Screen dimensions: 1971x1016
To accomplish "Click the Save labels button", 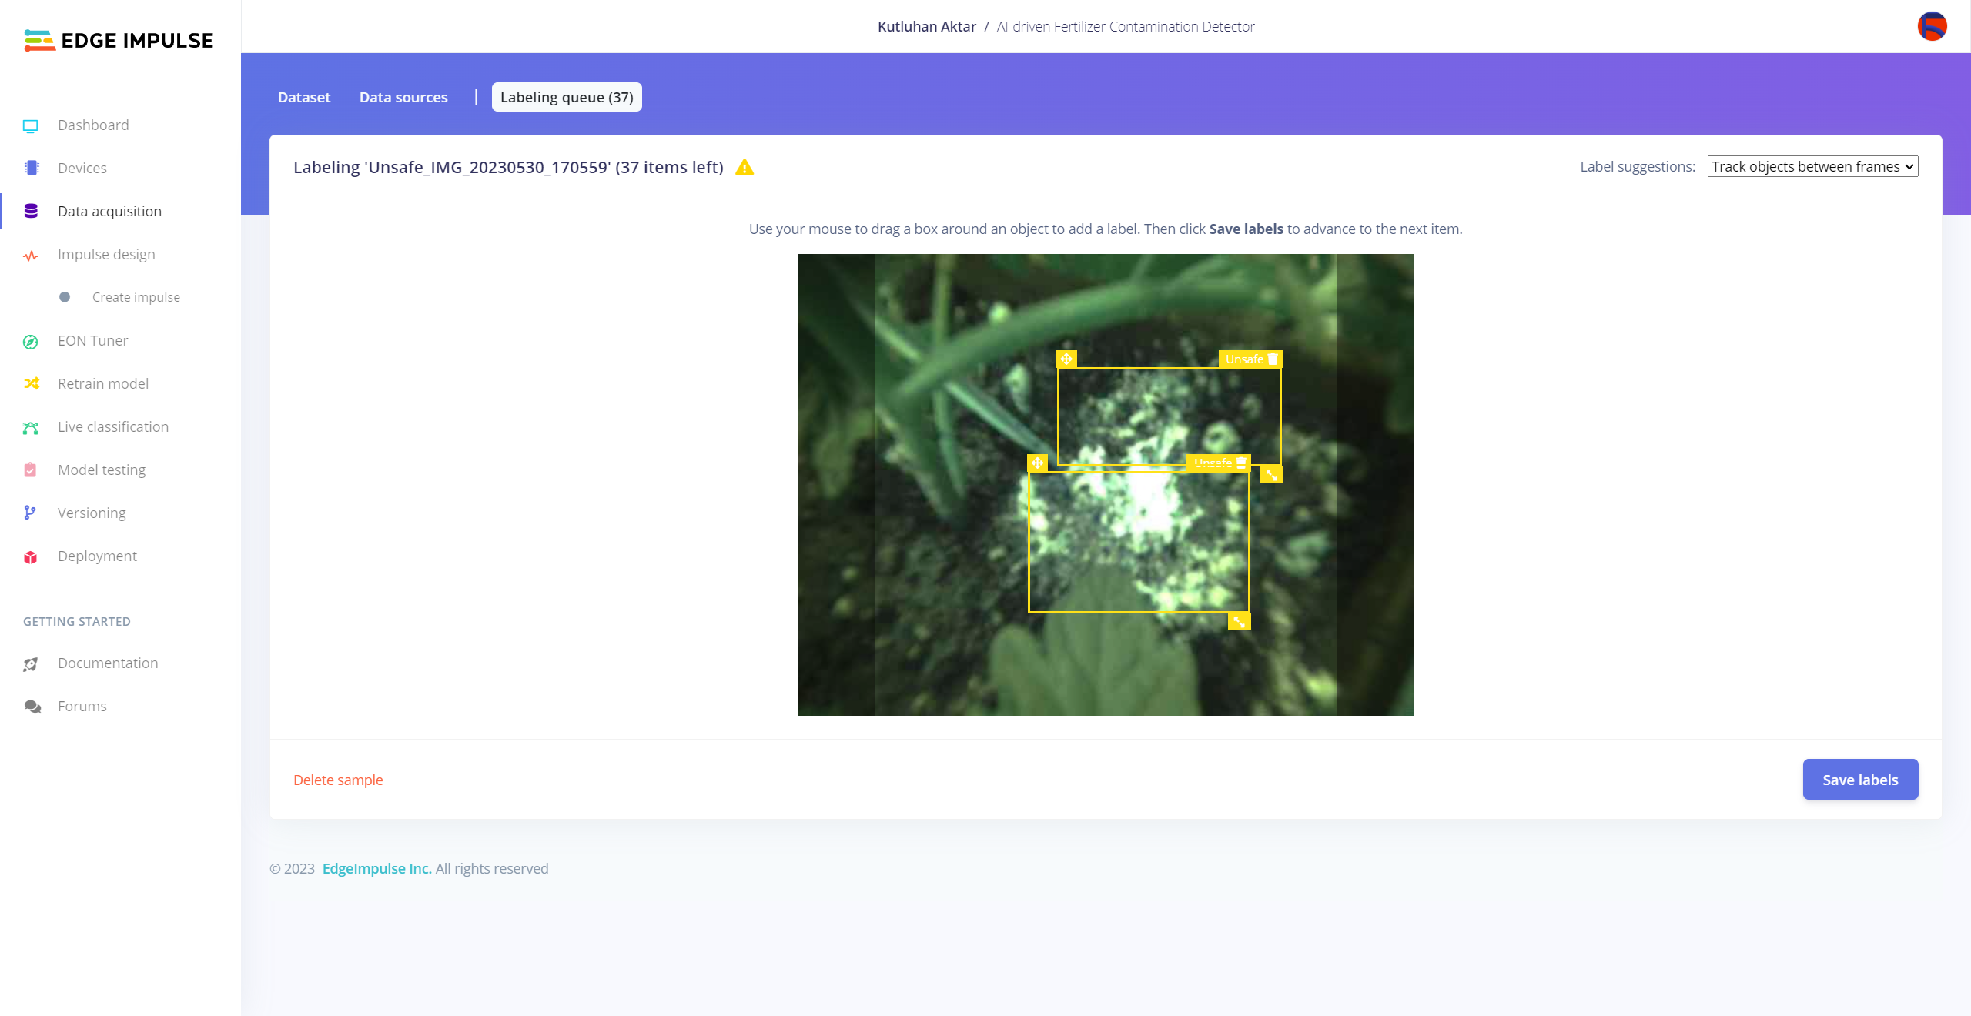I will click(1860, 780).
